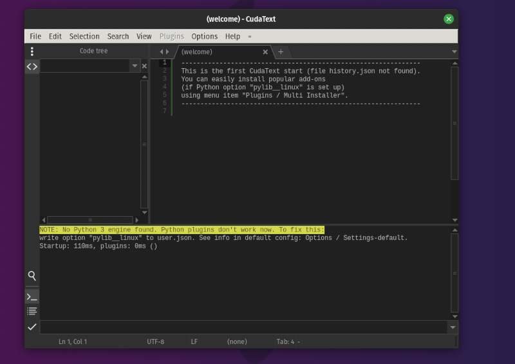The image size is (515, 364).
Task: Open the Edit menu
Action: [x=55, y=37]
